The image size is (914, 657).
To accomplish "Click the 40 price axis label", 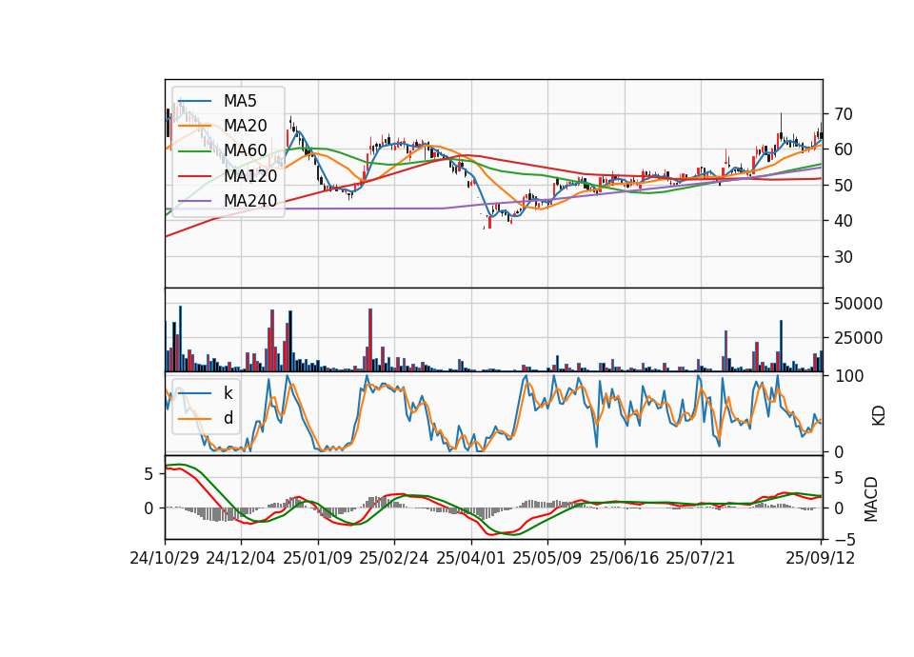I will [843, 221].
